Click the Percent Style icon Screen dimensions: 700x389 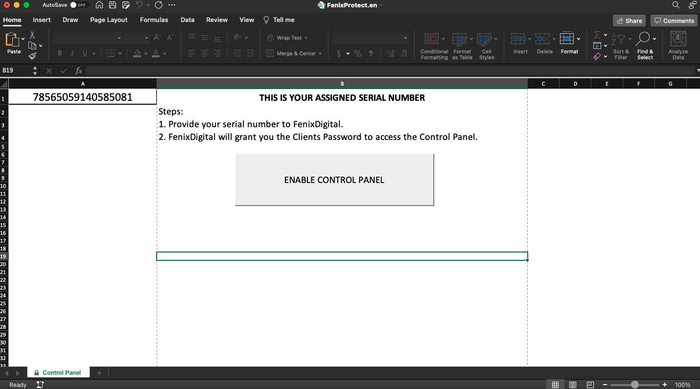pyautogui.click(x=358, y=53)
